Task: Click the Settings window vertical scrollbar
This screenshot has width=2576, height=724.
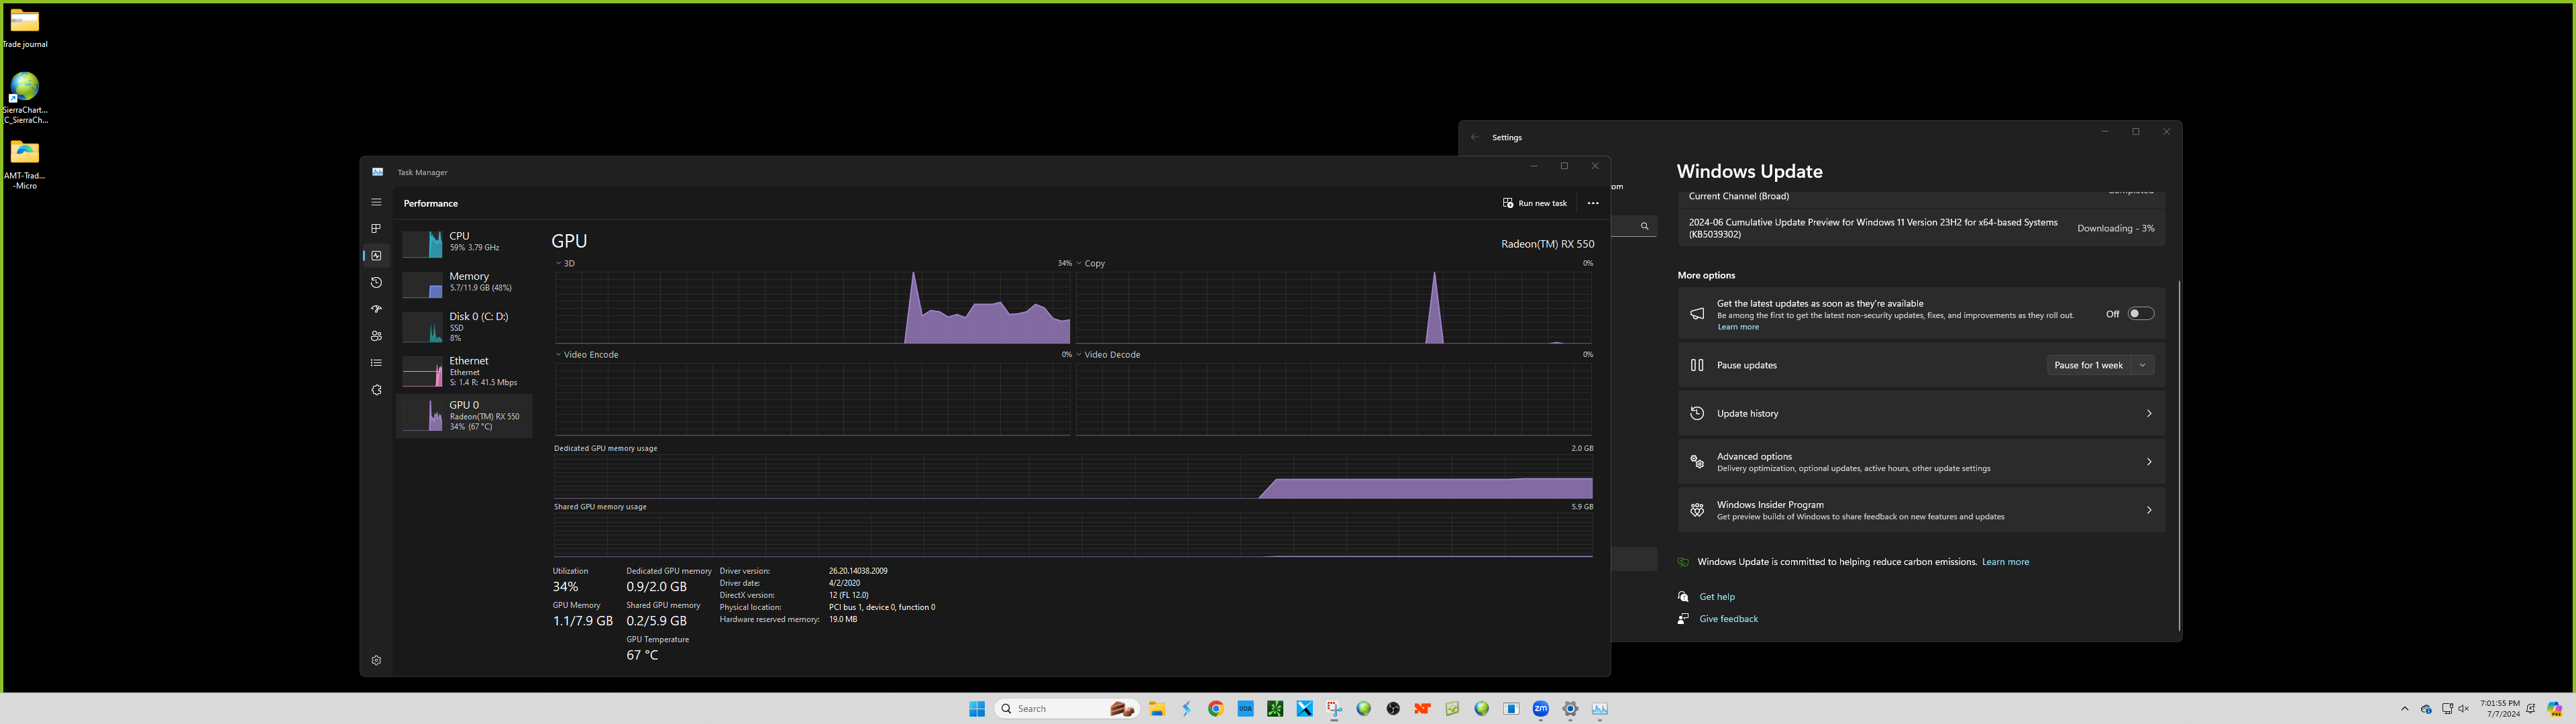Action: [x=2179, y=455]
